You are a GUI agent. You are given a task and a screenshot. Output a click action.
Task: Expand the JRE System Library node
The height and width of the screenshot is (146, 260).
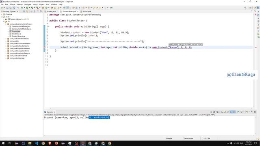tap(4, 19)
